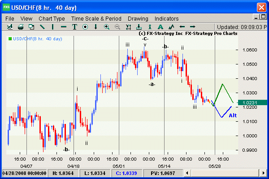This screenshot has width=269, height=179.
Task: Click the green legend square beside USD/CHF
Action: pos(10,39)
